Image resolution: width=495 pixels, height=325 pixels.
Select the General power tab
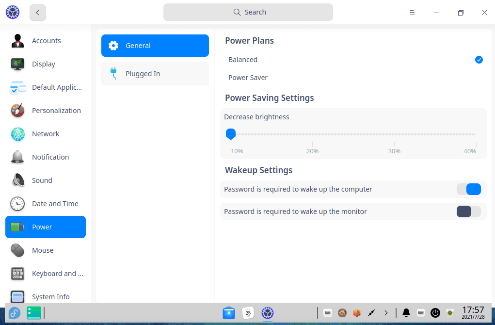[x=155, y=46]
